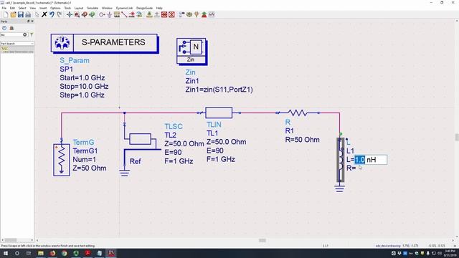Insert a VAR equation block icon
Image resolution: width=459 pixels, height=258 pixels.
117,14
